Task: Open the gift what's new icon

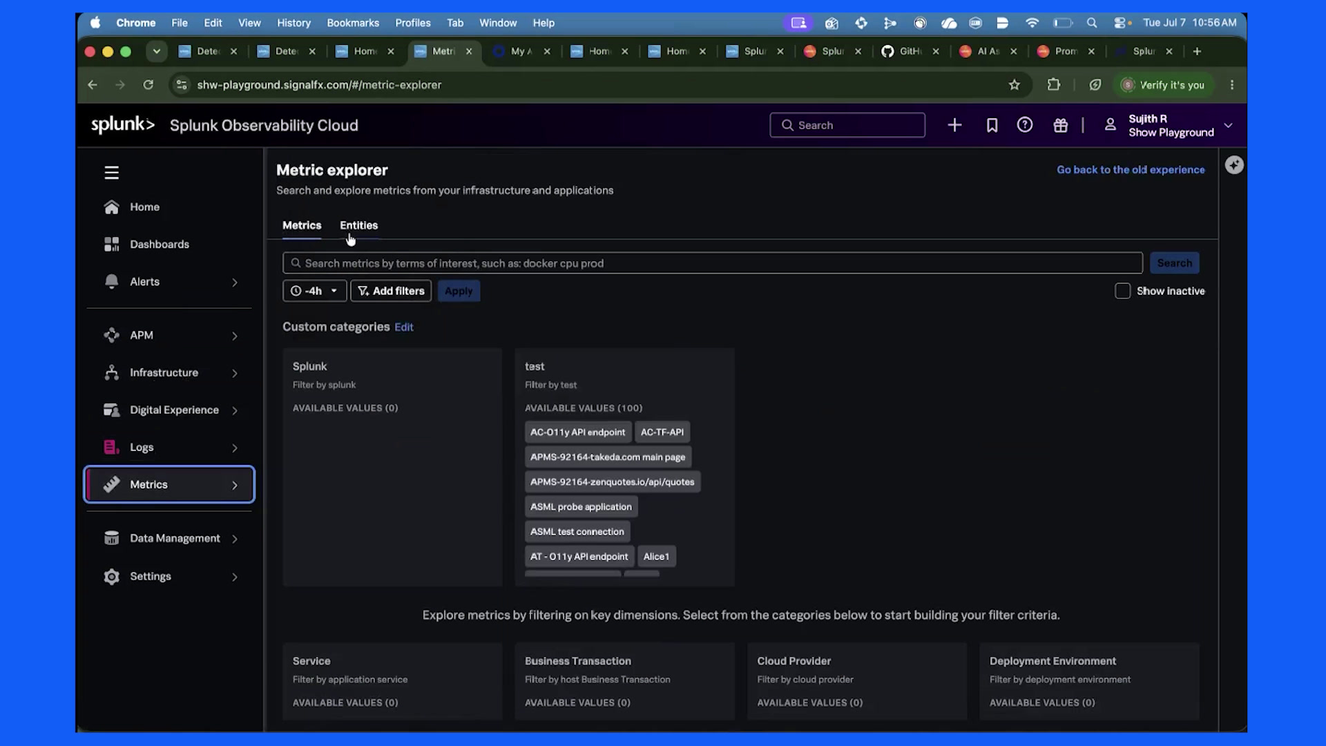Action: 1061,125
